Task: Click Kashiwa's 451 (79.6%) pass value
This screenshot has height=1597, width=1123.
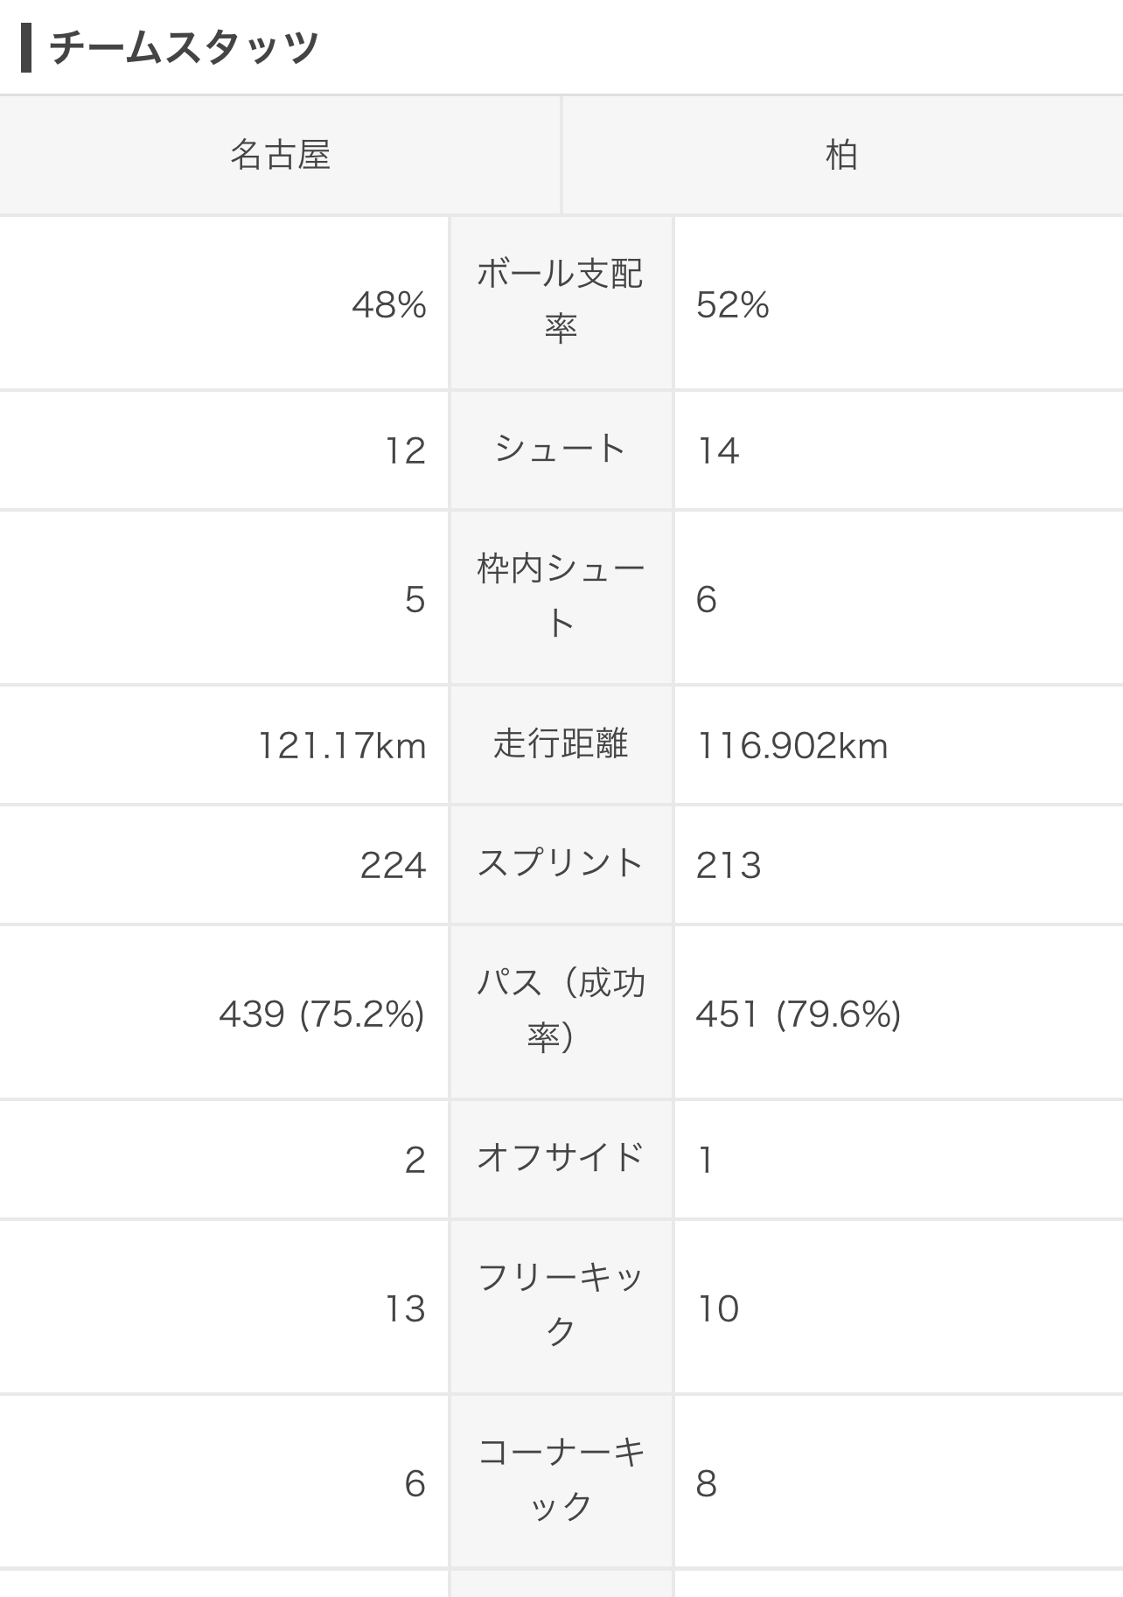Action: (799, 1015)
